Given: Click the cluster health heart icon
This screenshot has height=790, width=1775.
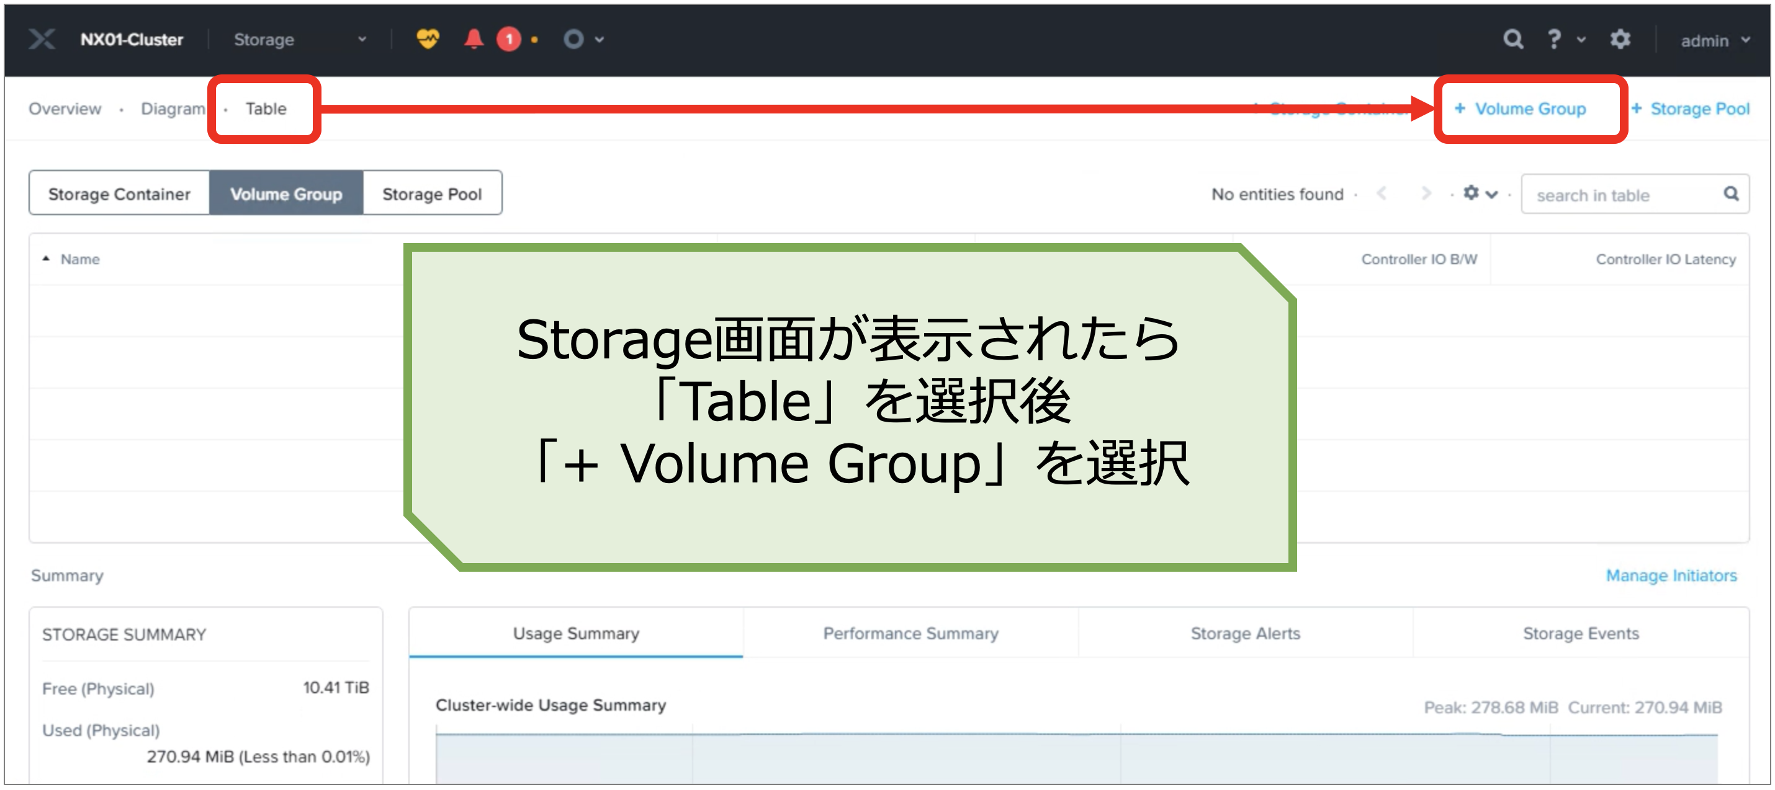Looking at the screenshot, I should (x=428, y=39).
